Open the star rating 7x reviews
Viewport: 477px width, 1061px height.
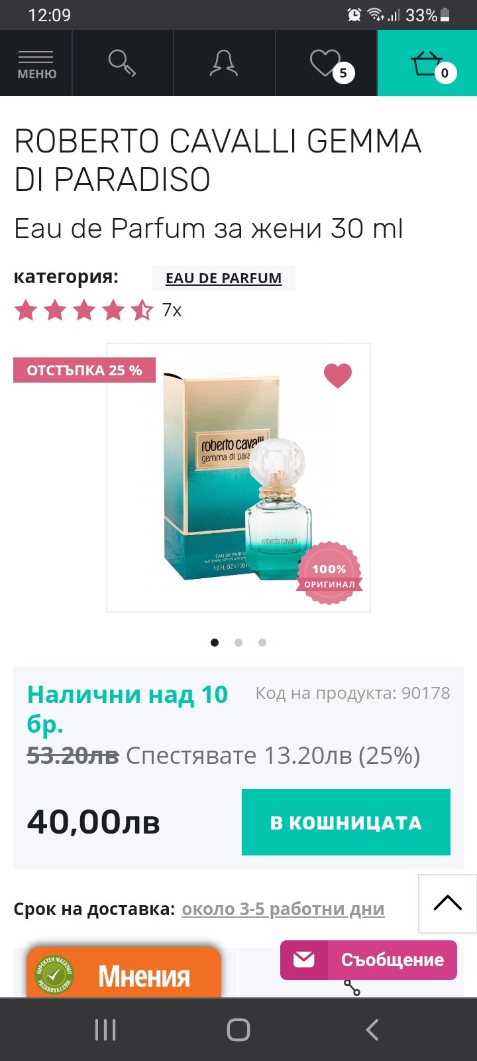(98, 310)
